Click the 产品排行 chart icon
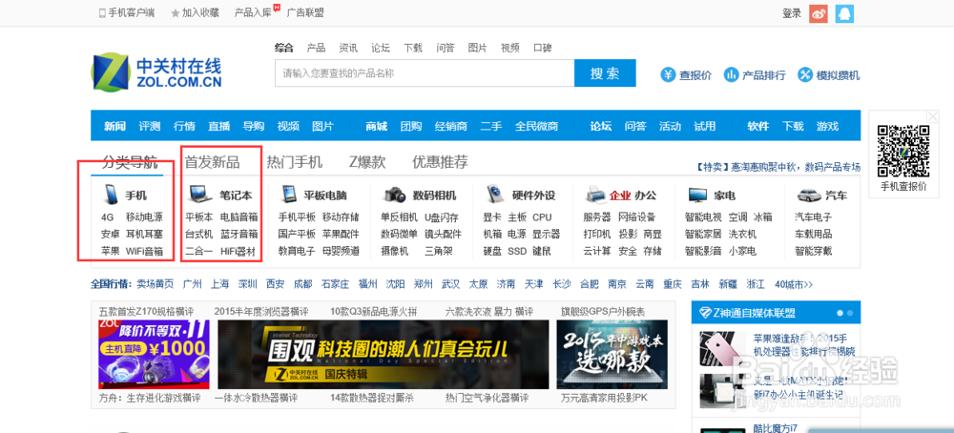This screenshot has width=954, height=433. pos(731,74)
